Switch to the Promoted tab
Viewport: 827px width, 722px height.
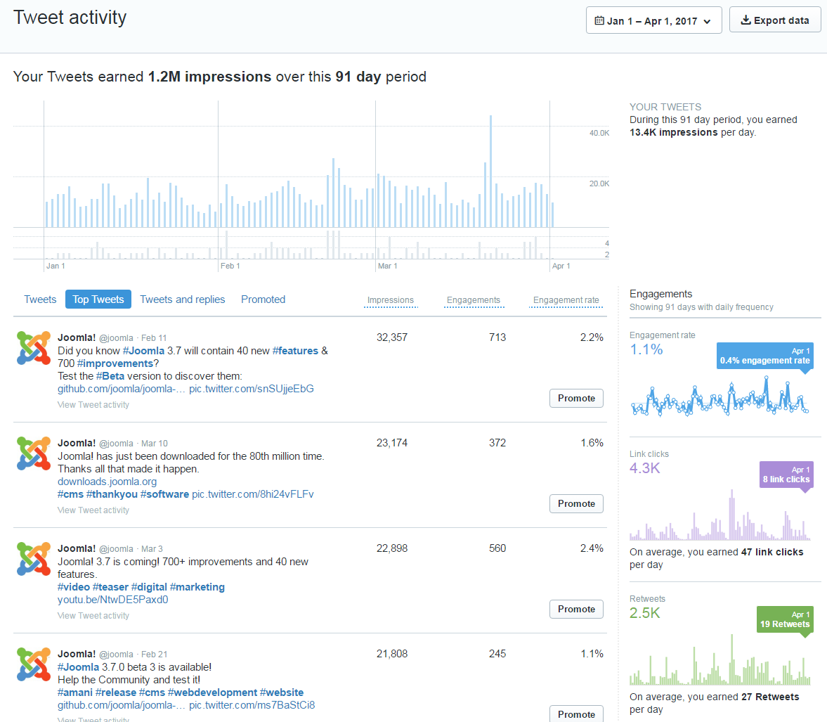pos(263,299)
